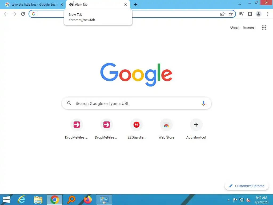Open the network tray icon
273x205 pixels.
pos(242,200)
